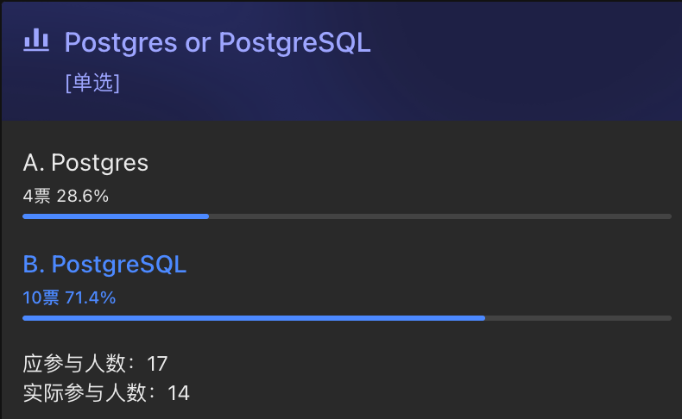Click the "B." prefix of the second option
Image resolution: width=682 pixels, height=419 pixels.
34,265
